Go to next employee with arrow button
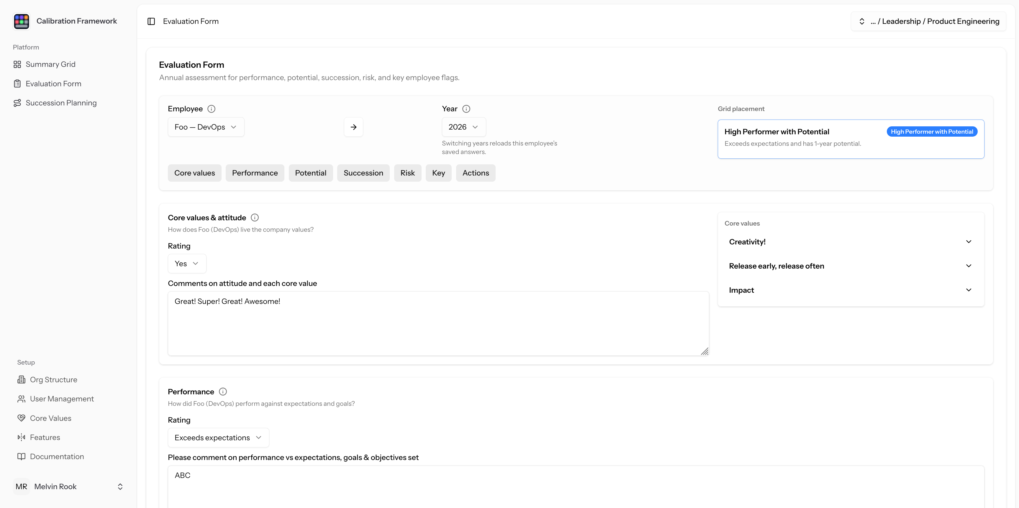 click(354, 127)
